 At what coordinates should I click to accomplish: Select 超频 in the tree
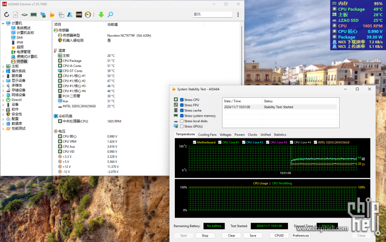tap(20, 47)
